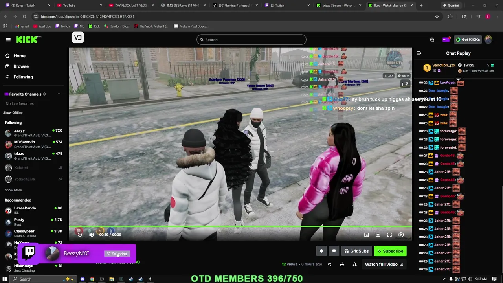Click the Get KICKs button
Screen dimensions: 503x283
(x=468, y=40)
